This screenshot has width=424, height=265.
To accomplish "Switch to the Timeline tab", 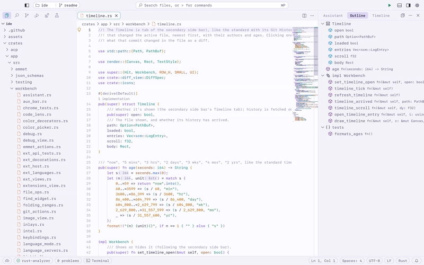I will coord(381,16).
